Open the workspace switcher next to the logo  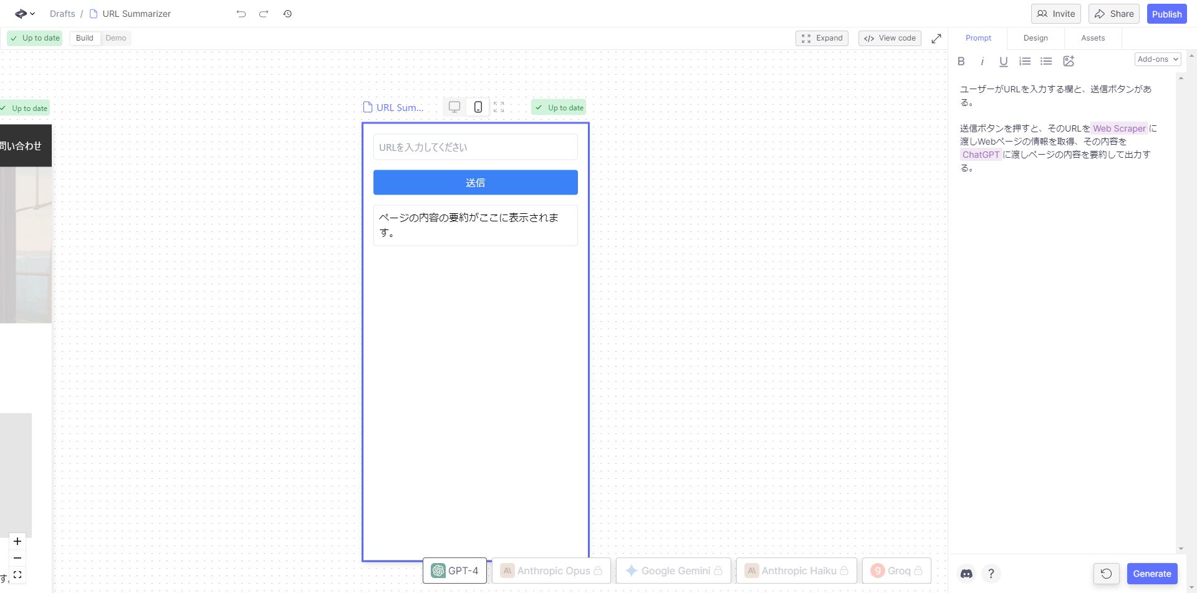coord(24,14)
